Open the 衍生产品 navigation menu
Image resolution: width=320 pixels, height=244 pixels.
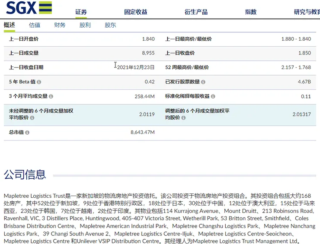[x=196, y=12]
